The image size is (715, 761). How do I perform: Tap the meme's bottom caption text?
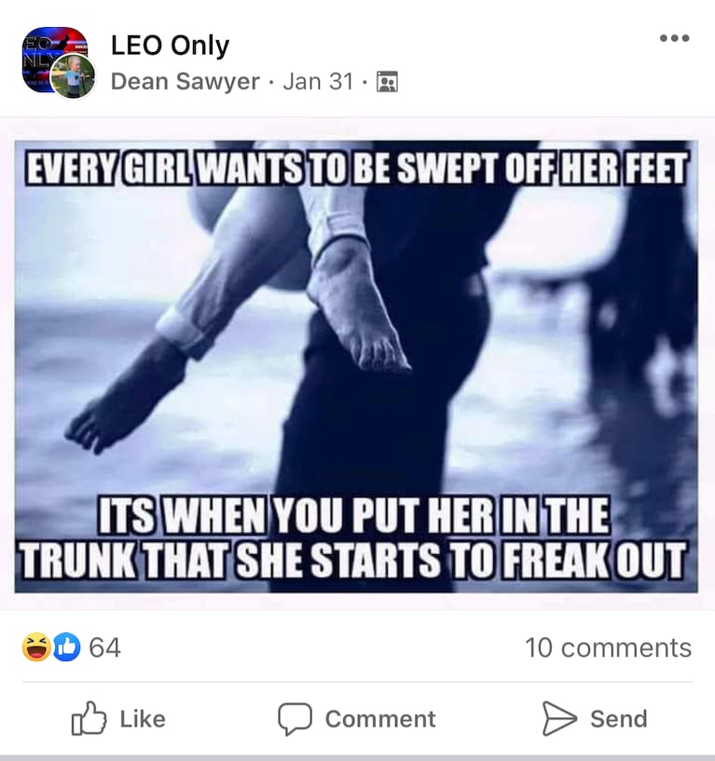(353, 537)
